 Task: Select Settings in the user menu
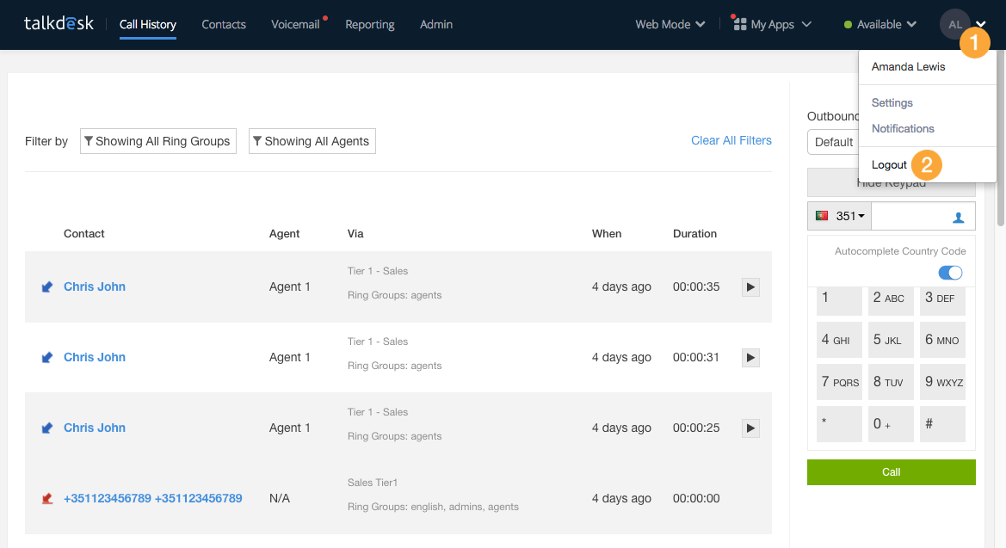click(892, 102)
